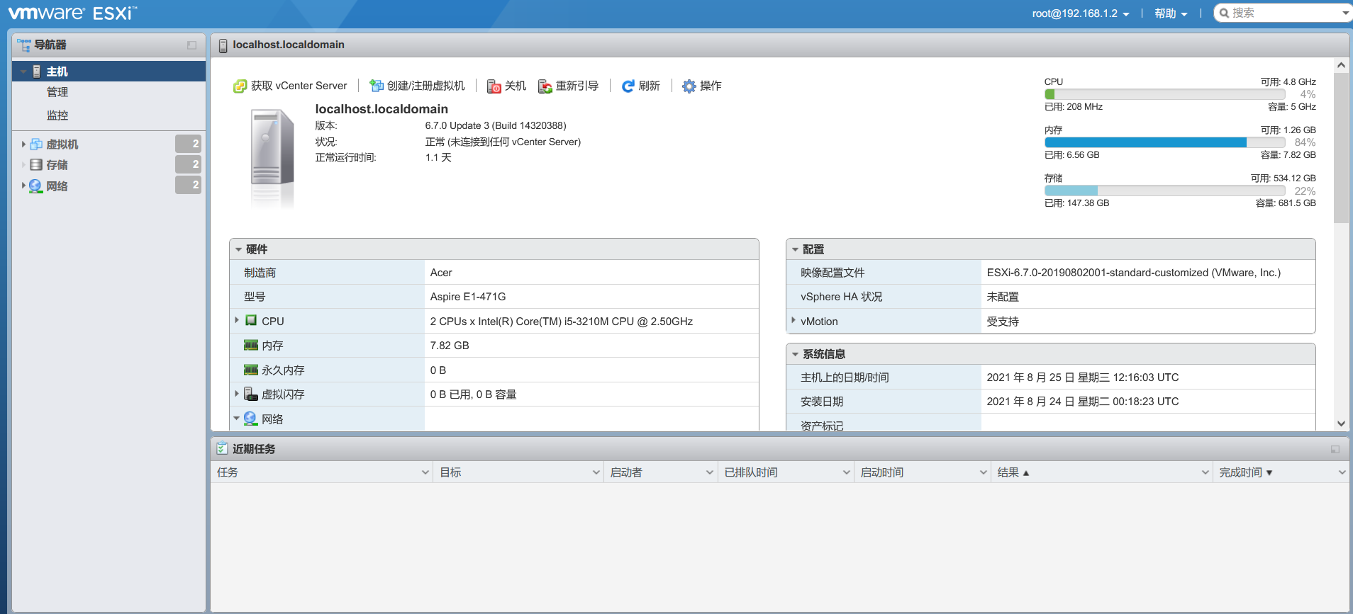
Task: Click the 刷新 refresh button
Action: click(640, 86)
